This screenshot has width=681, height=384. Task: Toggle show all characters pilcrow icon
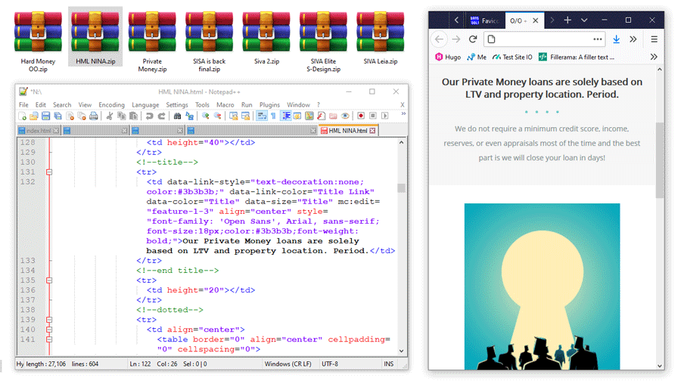pyautogui.click(x=274, y=116)
